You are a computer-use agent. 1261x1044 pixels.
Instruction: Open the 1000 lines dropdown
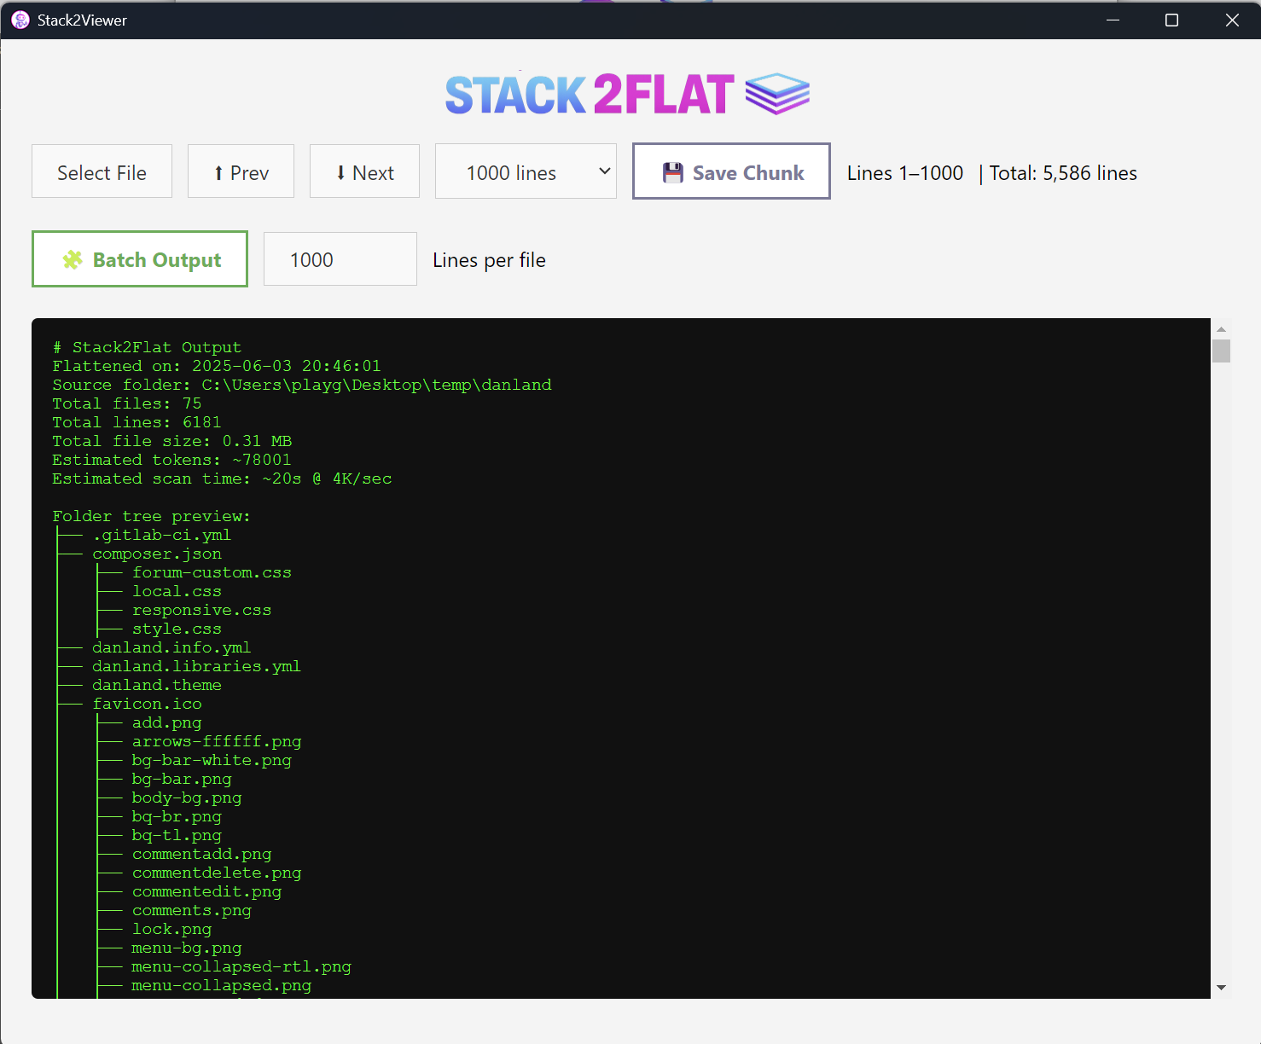click(526, 171)
